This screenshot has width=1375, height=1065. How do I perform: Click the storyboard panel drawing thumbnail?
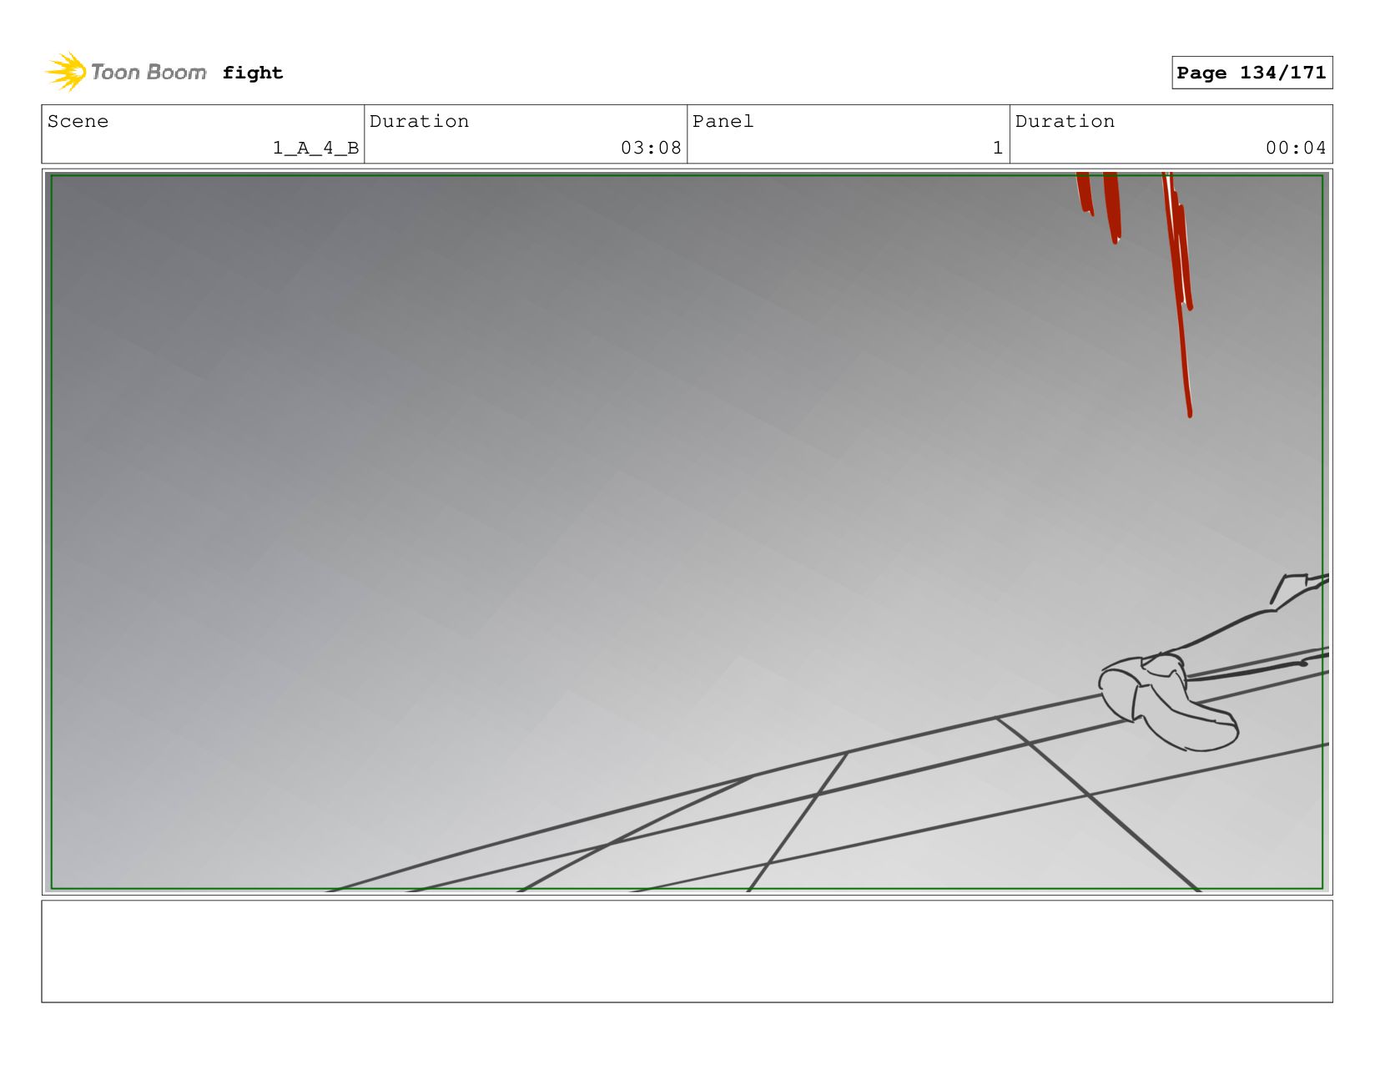(x=687, y=532)
